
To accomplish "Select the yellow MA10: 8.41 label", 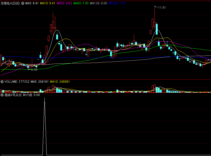I will (x=48, y=3).
